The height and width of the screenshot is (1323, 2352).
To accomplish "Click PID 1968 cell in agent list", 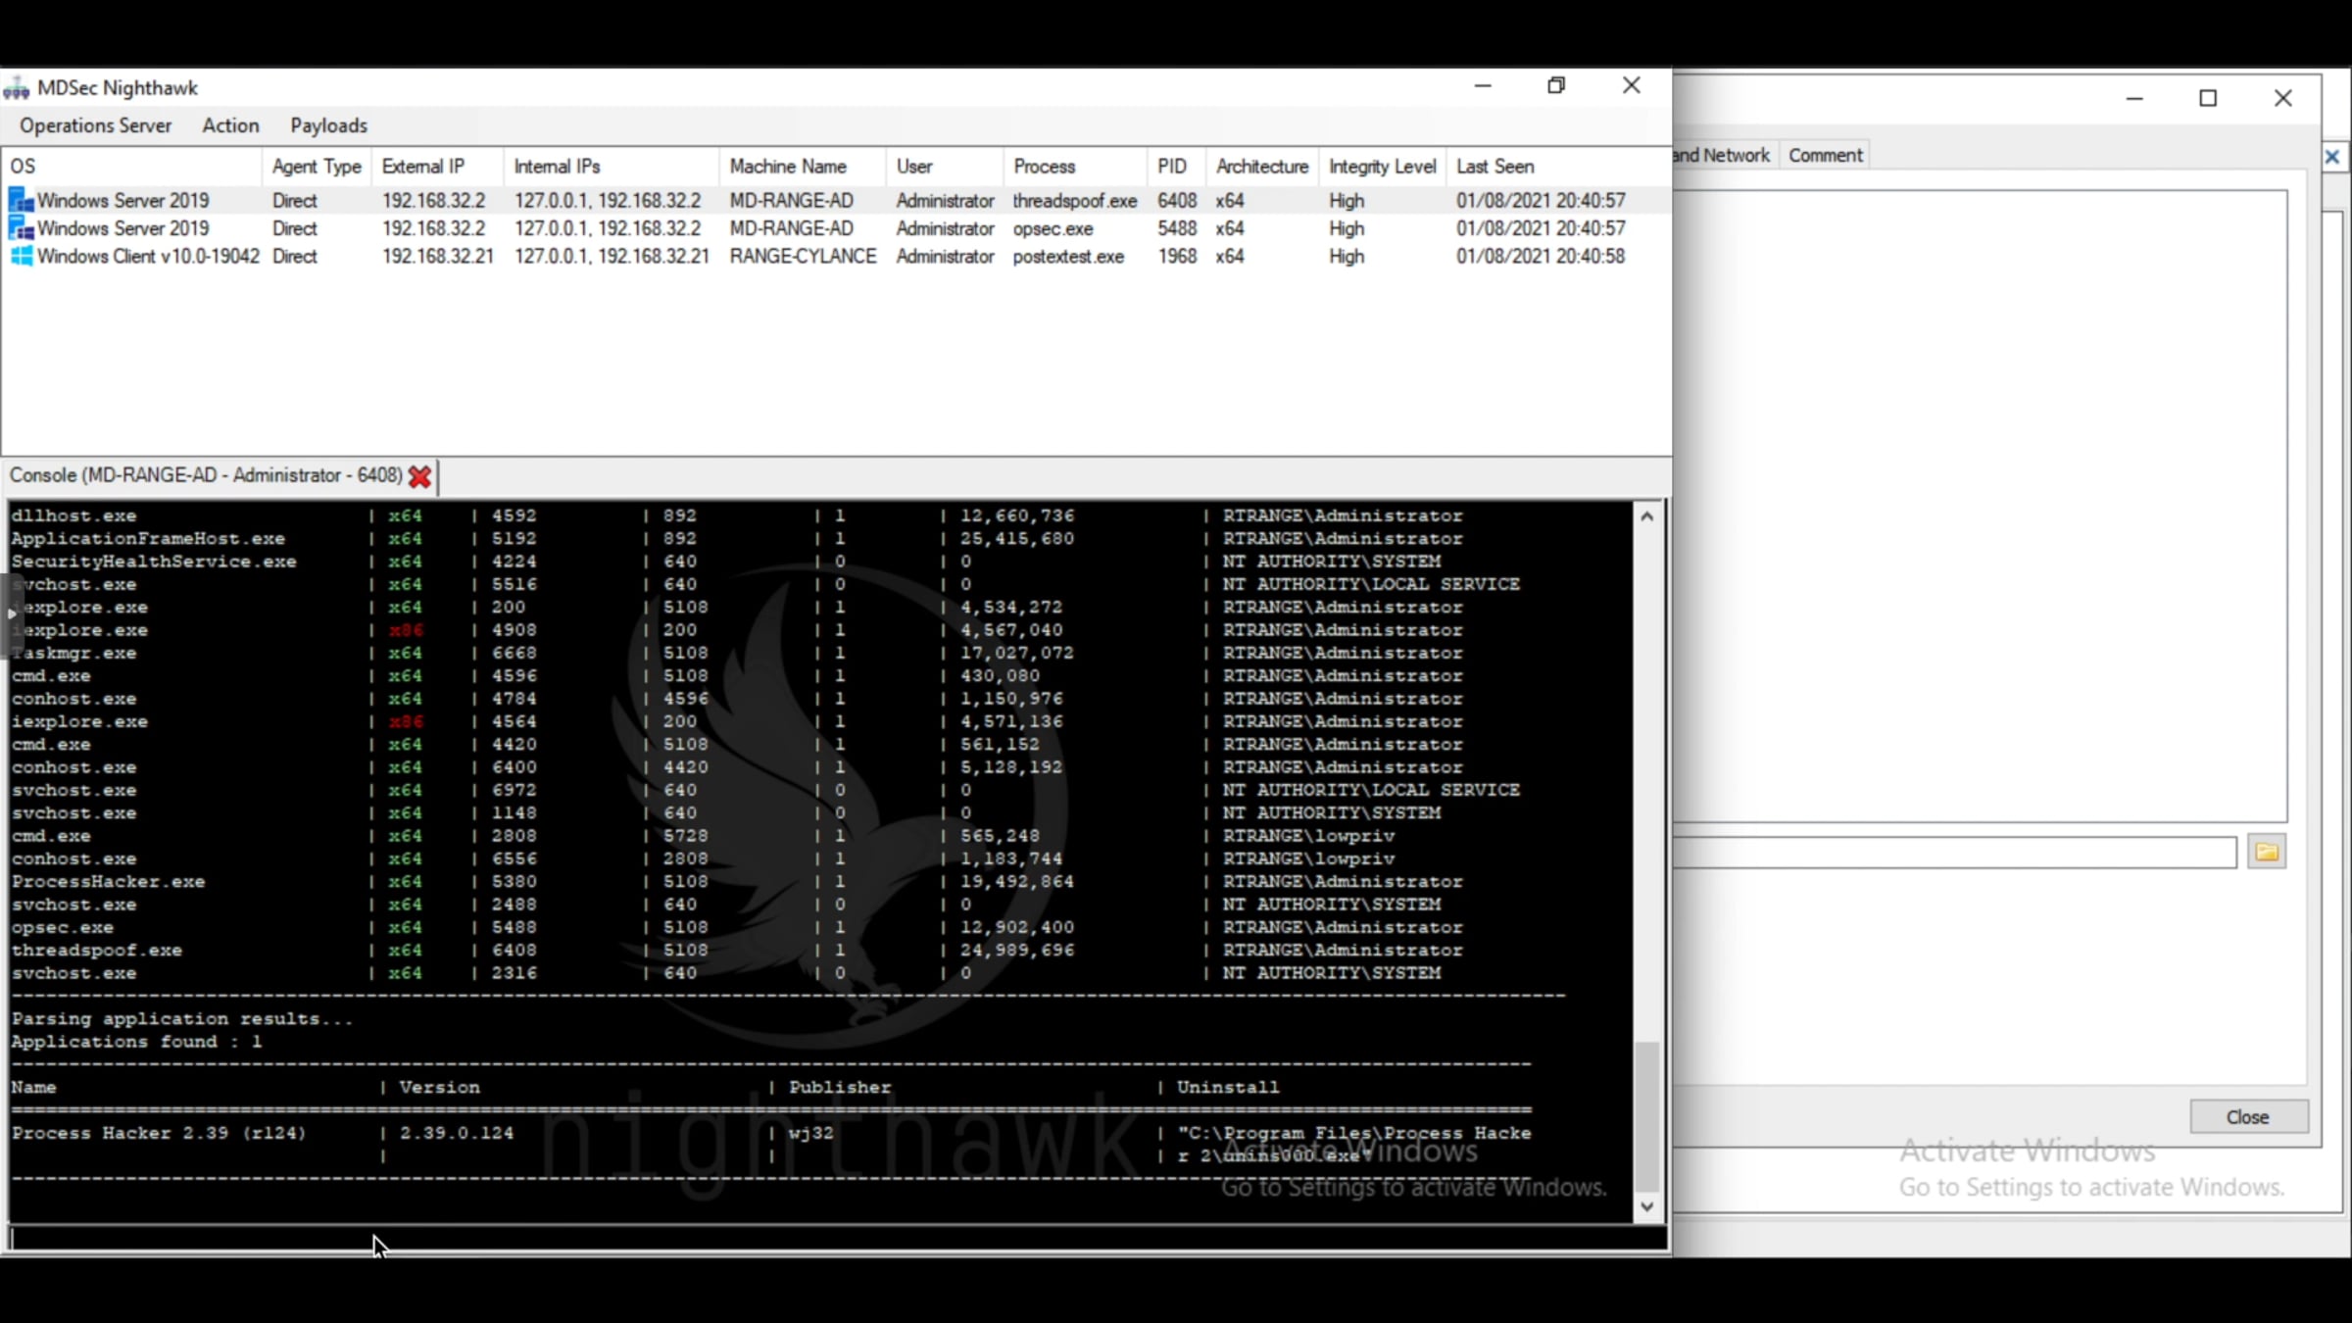I will tap(1177, 257).
